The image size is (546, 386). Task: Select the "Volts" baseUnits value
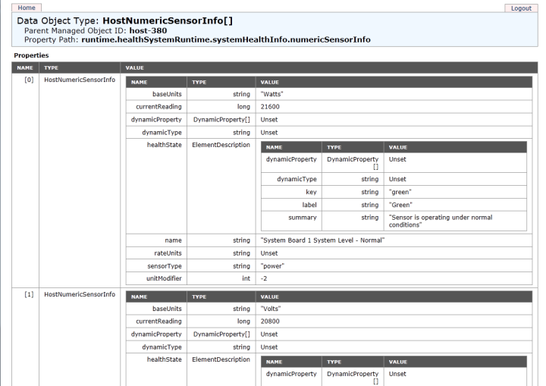point(271,309)
